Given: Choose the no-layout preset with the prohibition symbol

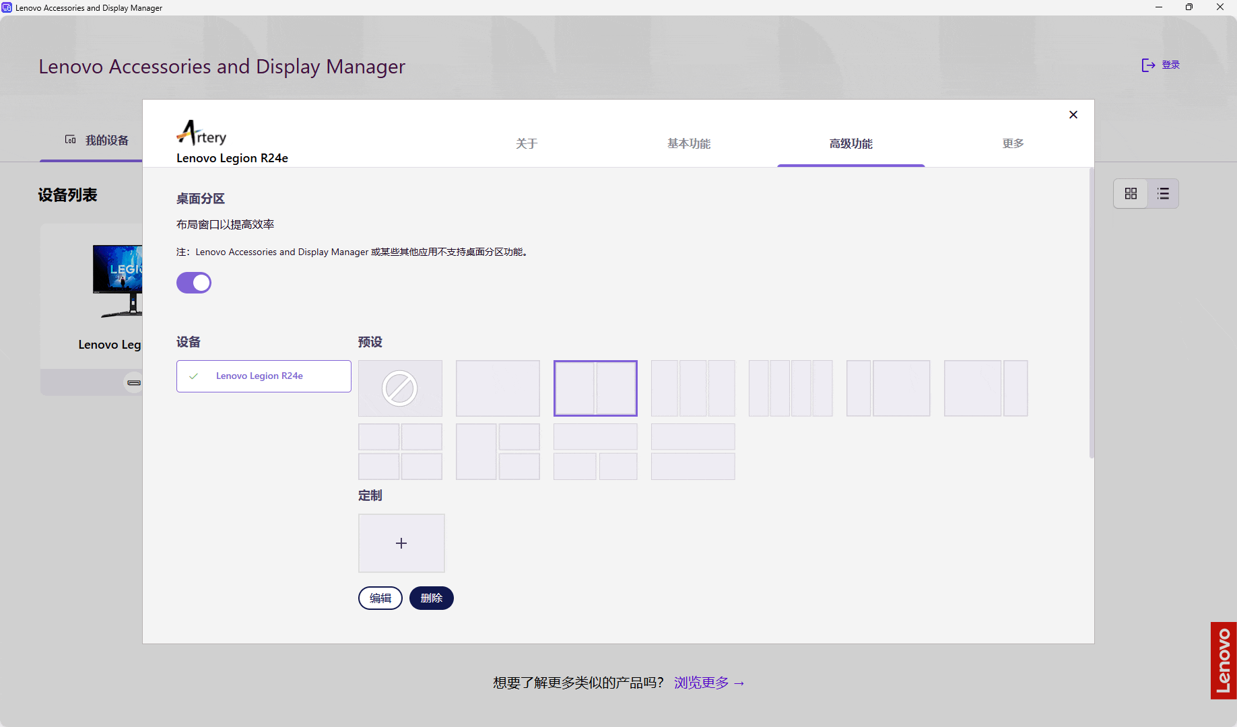Looking at the screenshot, I should (x=400, y=388).
